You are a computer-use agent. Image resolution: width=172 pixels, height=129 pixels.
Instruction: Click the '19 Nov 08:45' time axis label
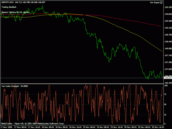coord(103,127)
